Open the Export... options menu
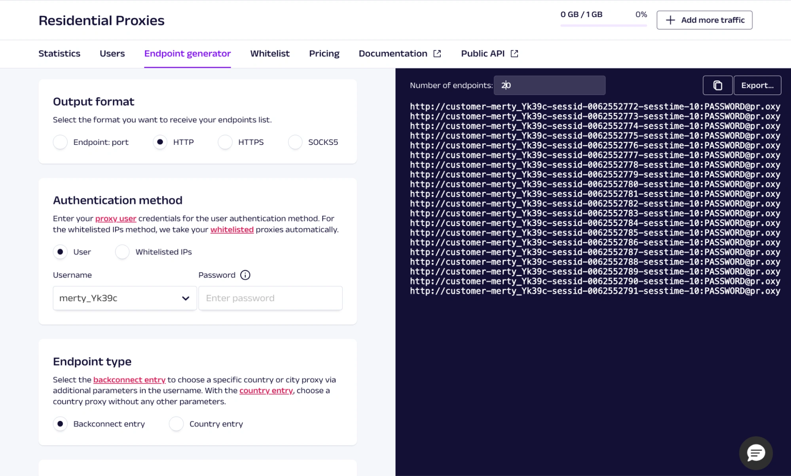791x476 pixels. [757, 85]
